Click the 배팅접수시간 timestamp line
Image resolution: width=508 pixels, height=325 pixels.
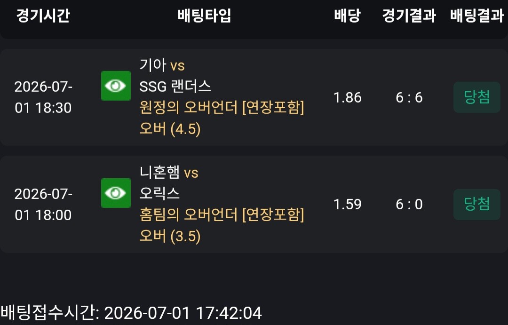pyautogui.click(x=131, y=313)
